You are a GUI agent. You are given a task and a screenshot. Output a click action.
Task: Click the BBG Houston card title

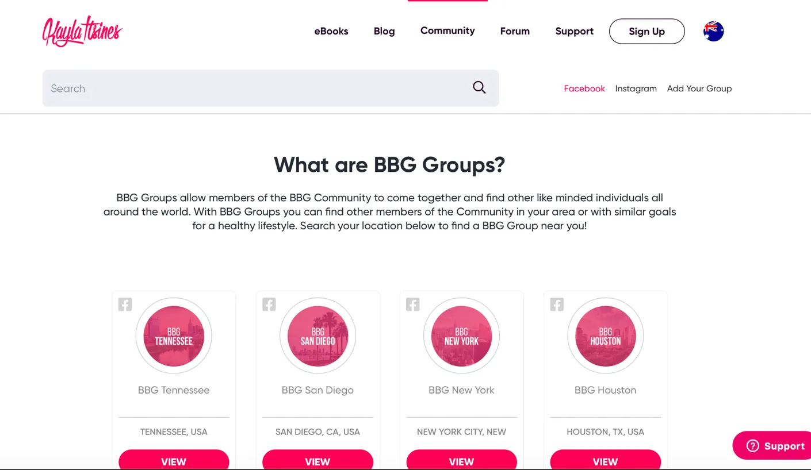605,390
